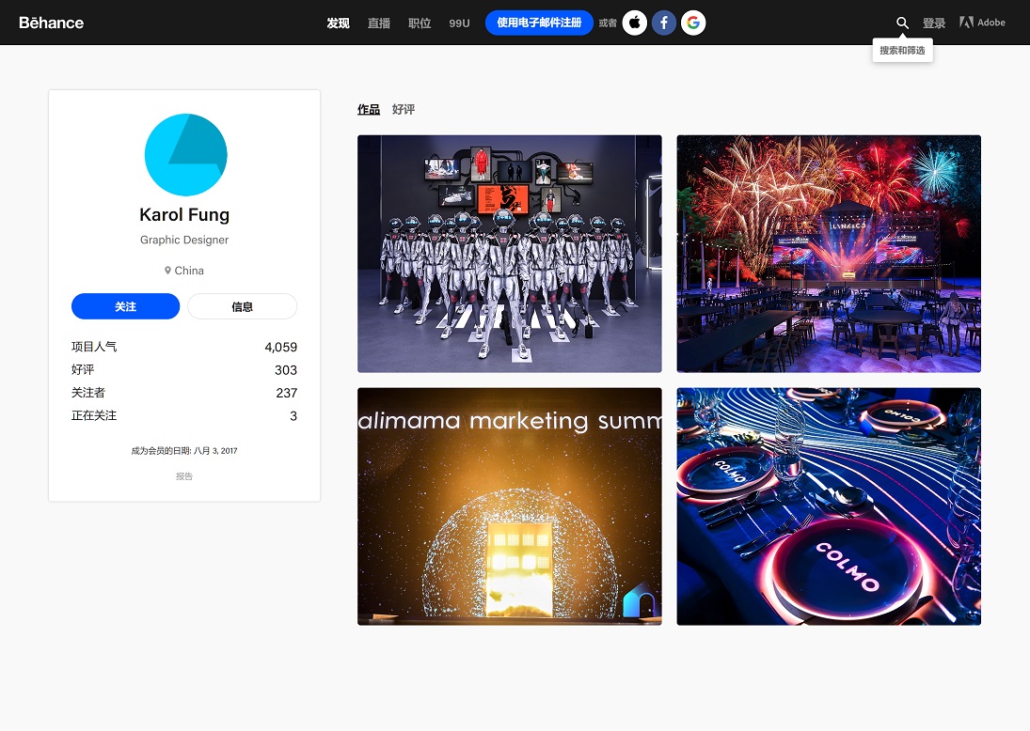
Task: Click the Behance logo
Action: [51, 23]
